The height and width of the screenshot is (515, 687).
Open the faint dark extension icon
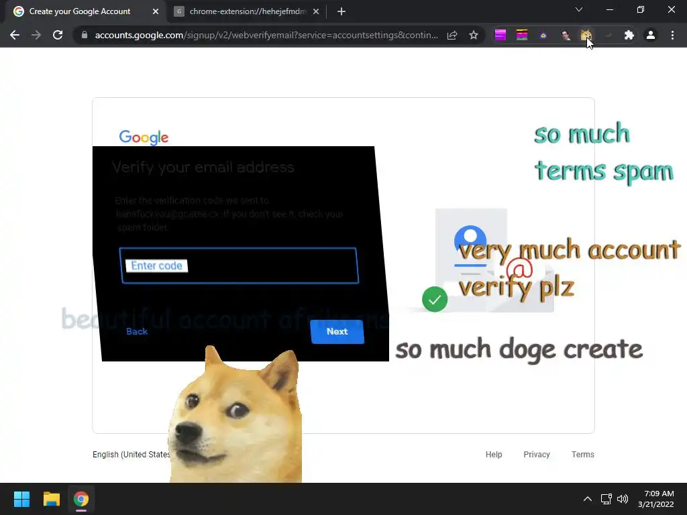tap(608, 35)
